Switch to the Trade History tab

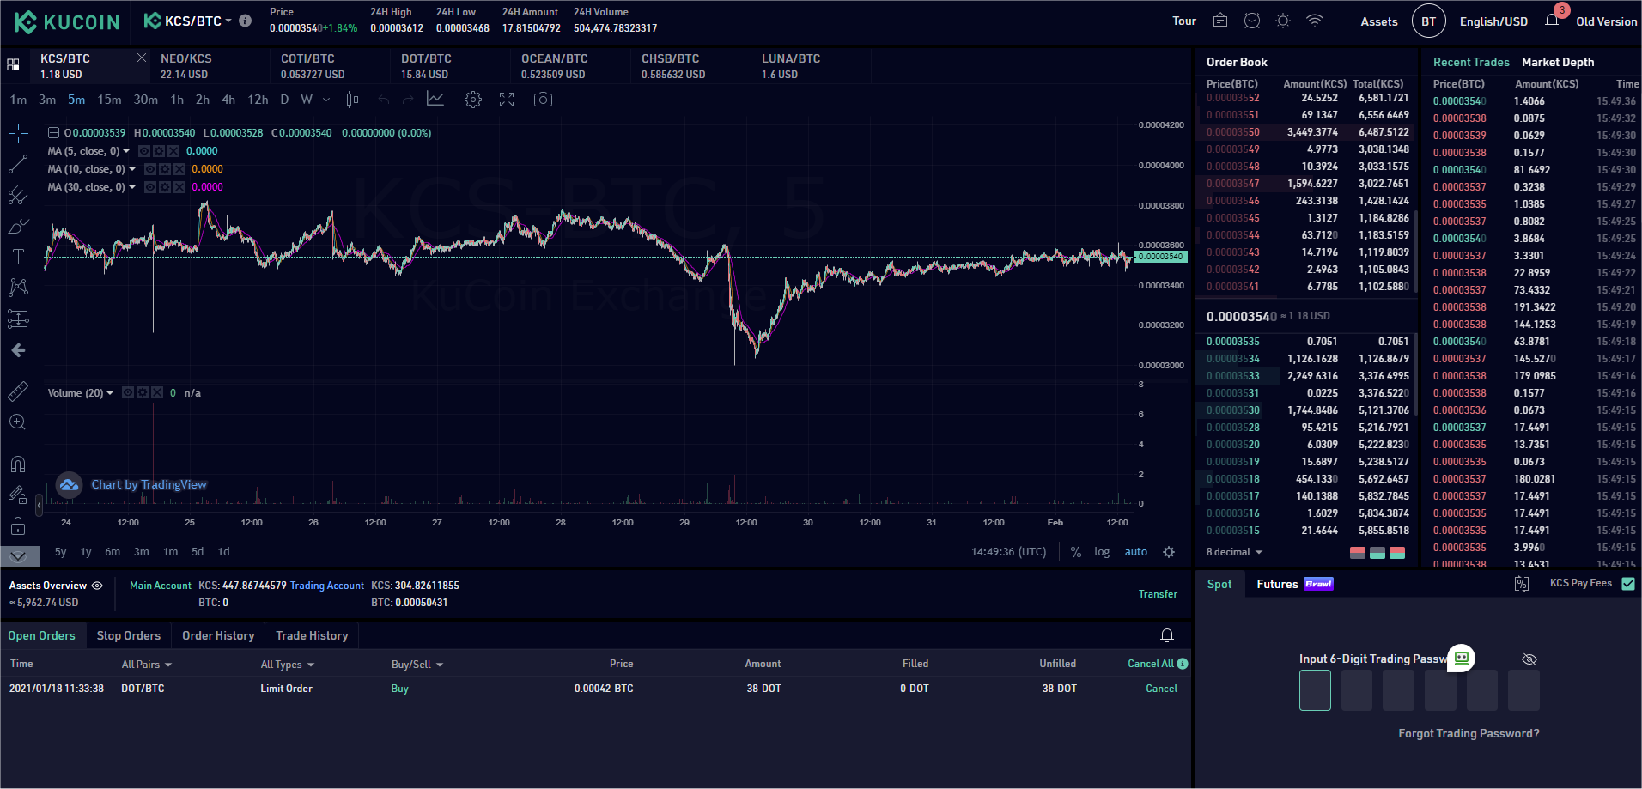[x=312, y=635]
